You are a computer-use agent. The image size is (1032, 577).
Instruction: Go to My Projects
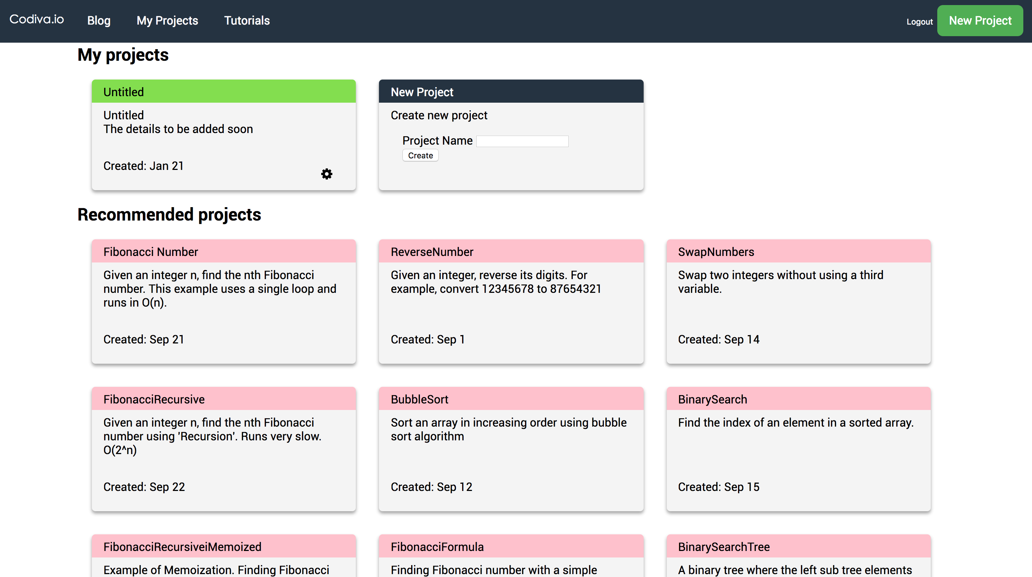click(x=167, y=20)
